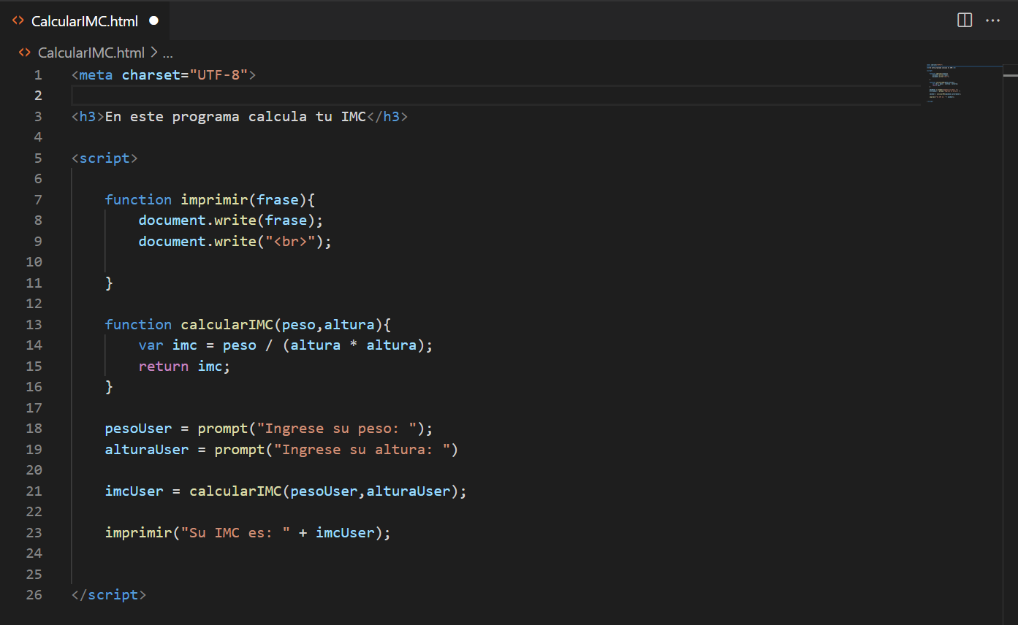
Task: Click line number 7 in the gutter
Action: pyautogui.click(x=38, y=199)
